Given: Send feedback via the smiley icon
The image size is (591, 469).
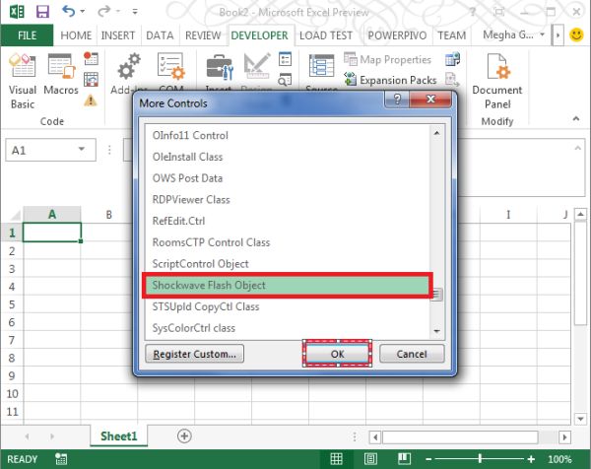Looking at the screenshot, I should 576,35.
